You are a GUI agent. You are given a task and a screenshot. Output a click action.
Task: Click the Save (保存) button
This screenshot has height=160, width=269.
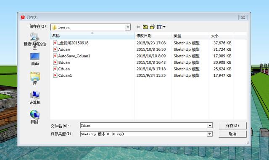coord(232,126)
